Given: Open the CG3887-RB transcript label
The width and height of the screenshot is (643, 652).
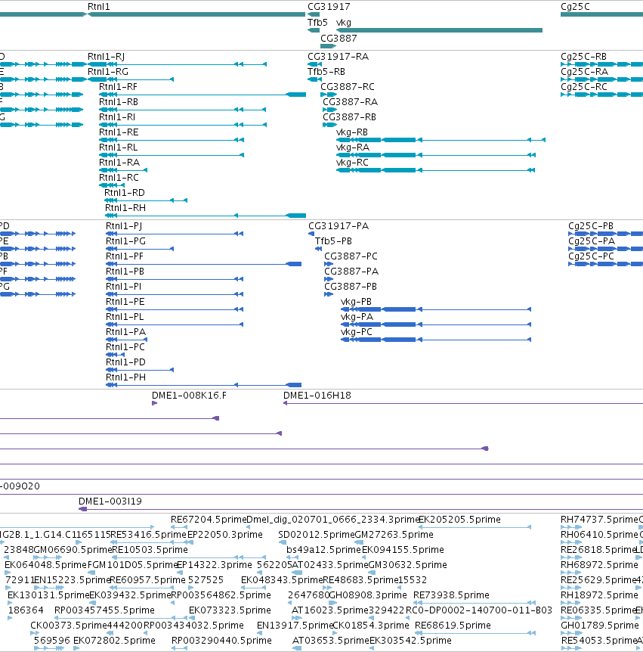Looking at the screenshot, I should pos(349,117).
